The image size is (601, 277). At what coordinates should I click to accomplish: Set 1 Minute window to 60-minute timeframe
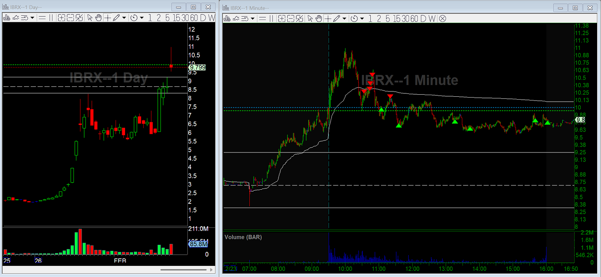(414, 19)
